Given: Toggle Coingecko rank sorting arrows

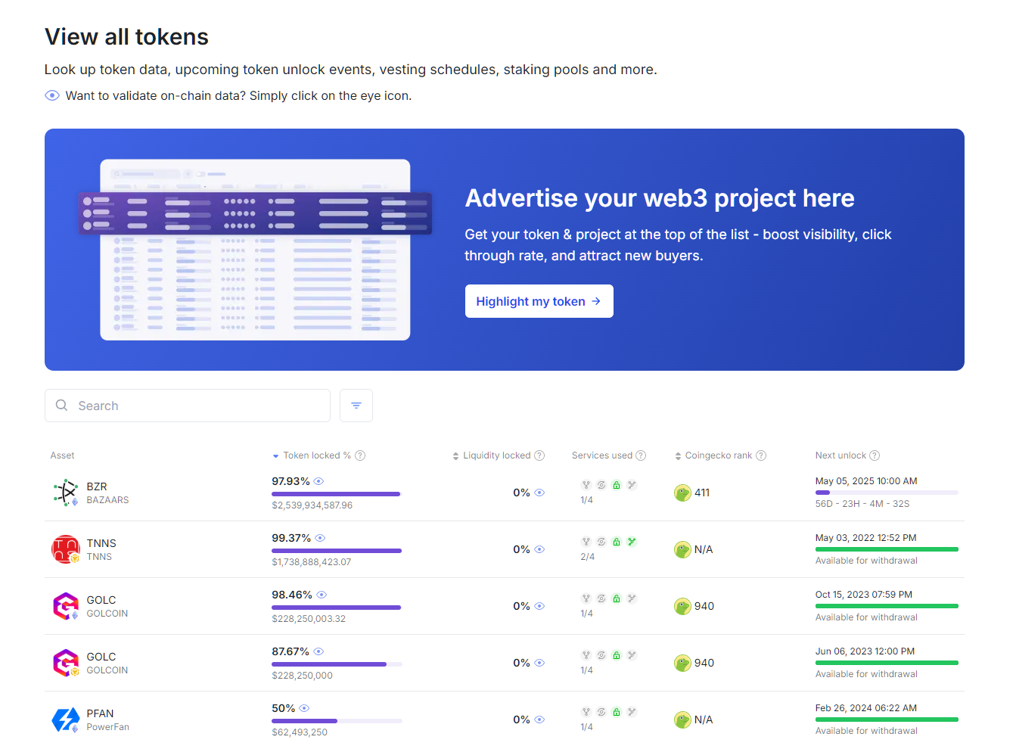Looking at the screenshot, I should 677,455.
